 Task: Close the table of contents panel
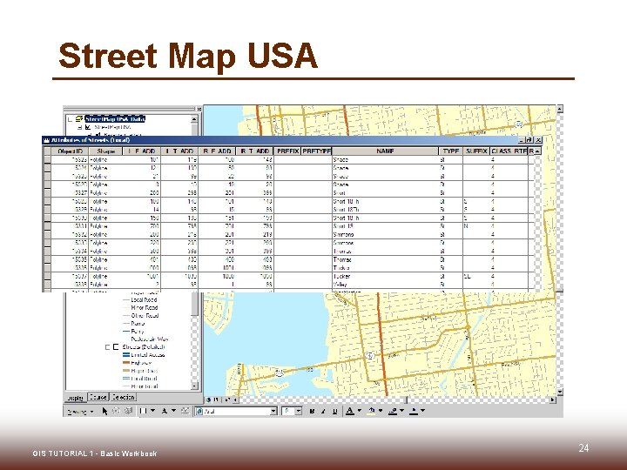[199, 109]
